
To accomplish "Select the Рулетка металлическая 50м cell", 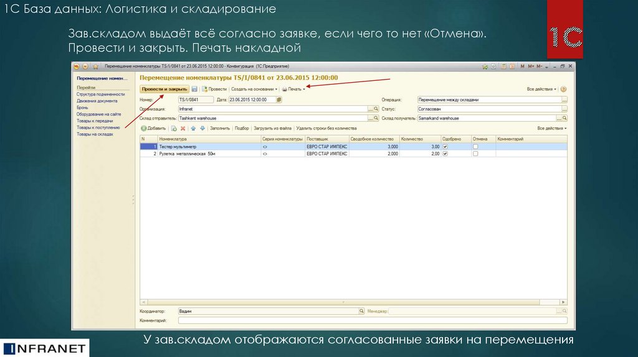I will 209,154.
